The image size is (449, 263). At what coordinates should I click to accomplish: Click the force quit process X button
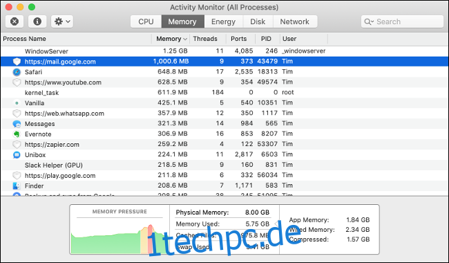[15, 21]
